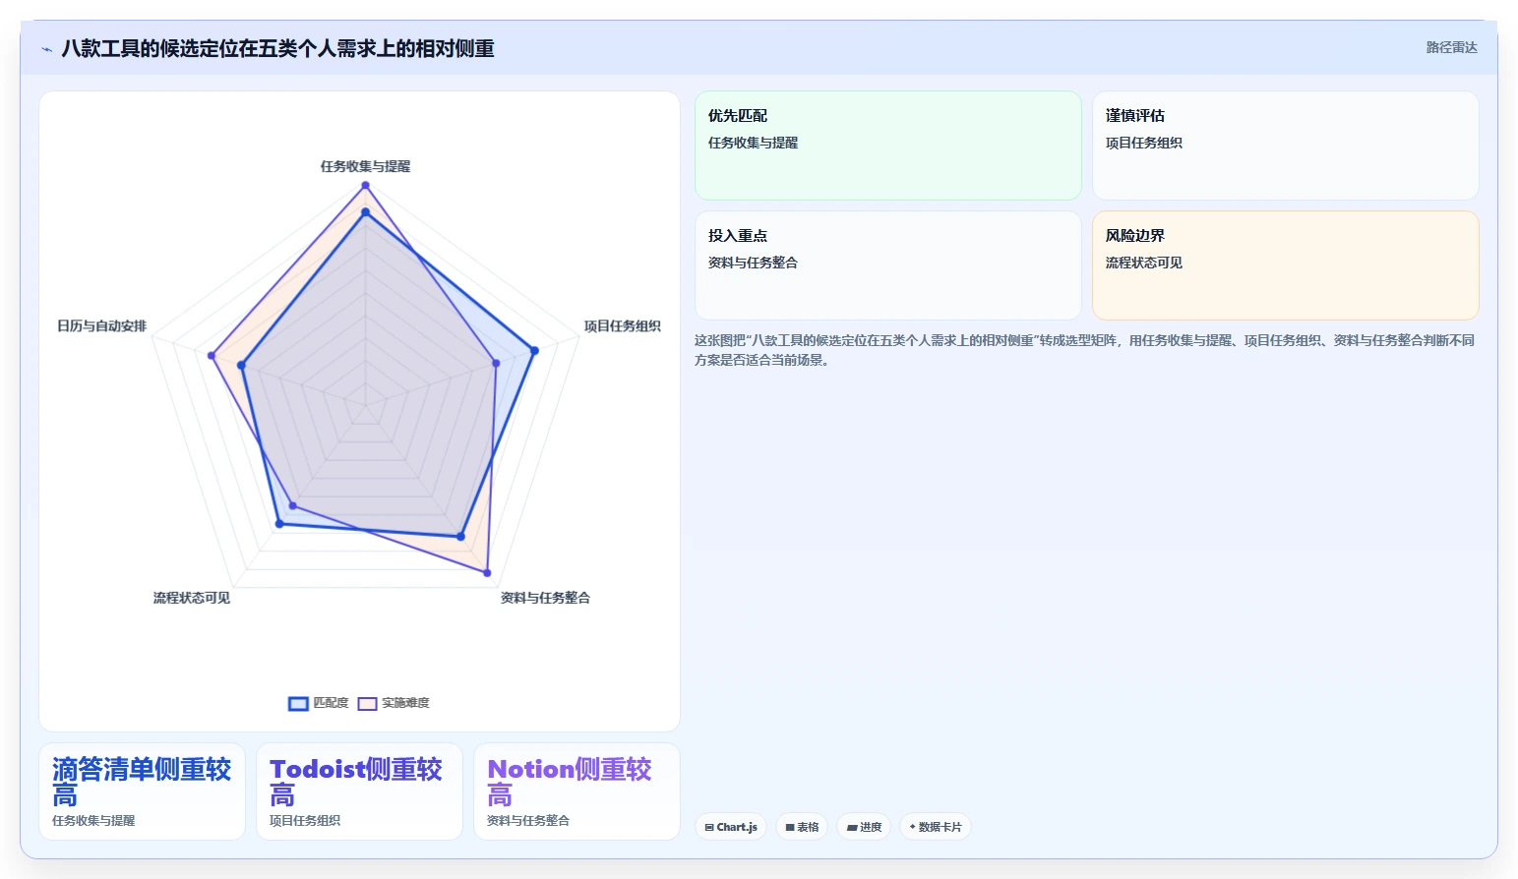Image resolution: width=1518 pixels, height=879 pixels.
Task: Click the header icon beside the title
Action: point(46,49)
